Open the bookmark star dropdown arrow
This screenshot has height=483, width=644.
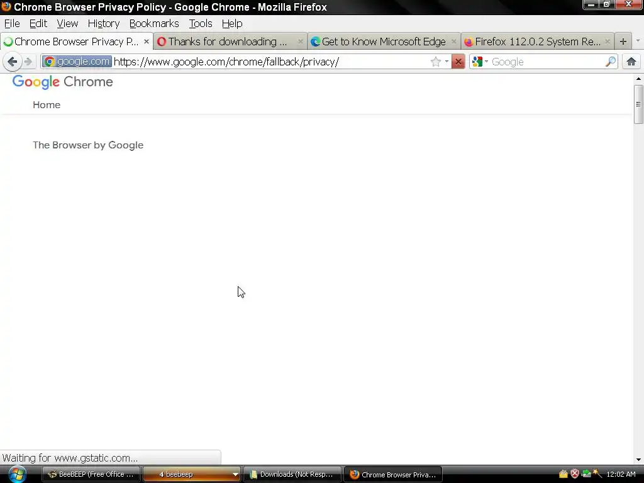(447, 62)
